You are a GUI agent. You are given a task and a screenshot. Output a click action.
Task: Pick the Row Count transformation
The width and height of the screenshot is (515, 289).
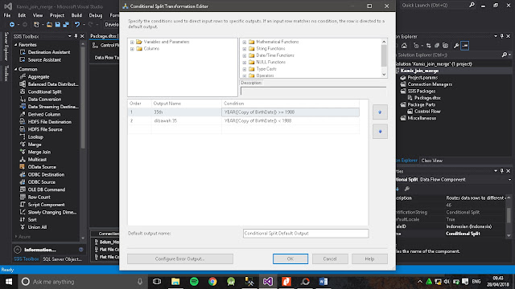tap(39, 197)
